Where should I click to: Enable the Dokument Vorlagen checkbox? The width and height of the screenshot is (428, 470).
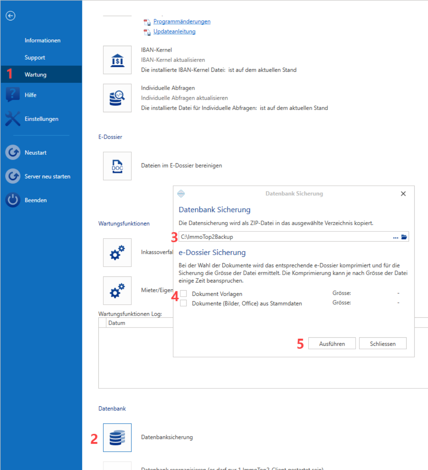point(183,294)
